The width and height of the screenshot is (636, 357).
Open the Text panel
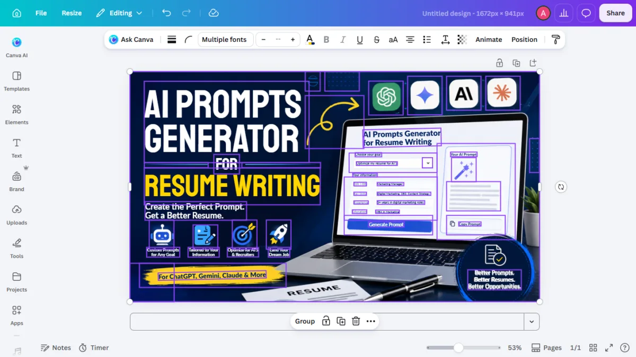pos(17,148)
